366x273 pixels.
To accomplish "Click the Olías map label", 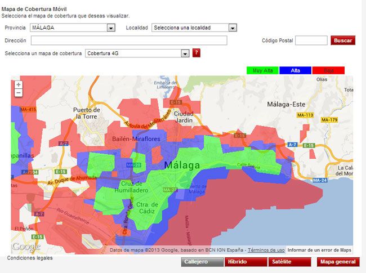I will 322,79.
